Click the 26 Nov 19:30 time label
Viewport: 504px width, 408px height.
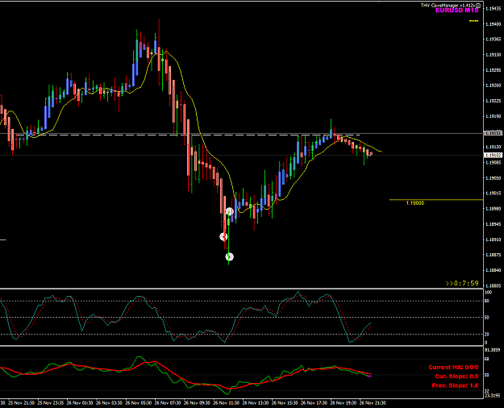click(x=344, y=403)
